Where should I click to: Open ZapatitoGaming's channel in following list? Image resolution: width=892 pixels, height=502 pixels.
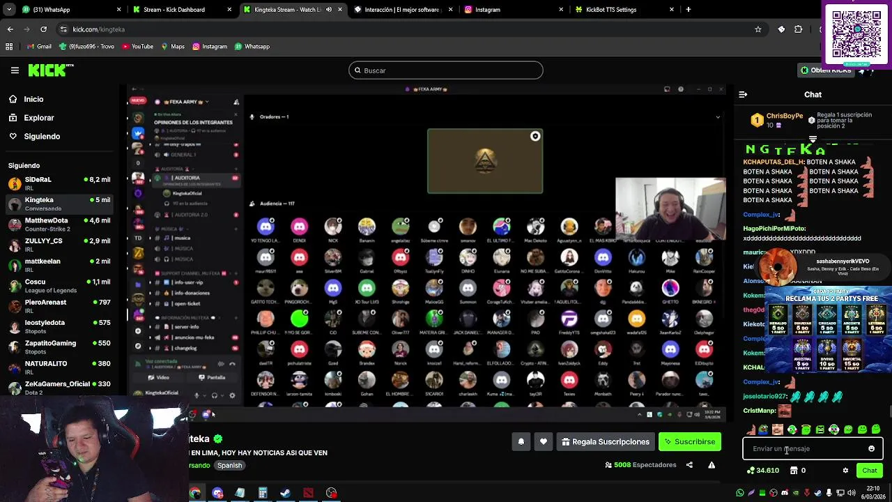(60, 347)
